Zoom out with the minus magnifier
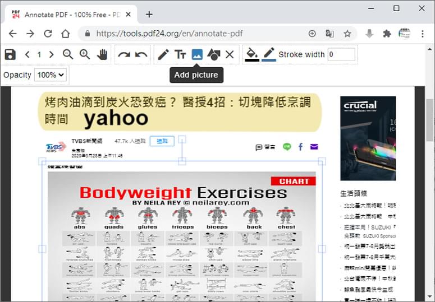435x302 pixels. click(x=68, y=54)
